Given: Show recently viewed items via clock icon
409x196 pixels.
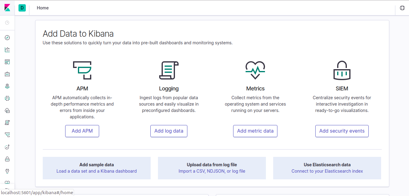Looking at the screenshot, I should [x=7, y=23].
